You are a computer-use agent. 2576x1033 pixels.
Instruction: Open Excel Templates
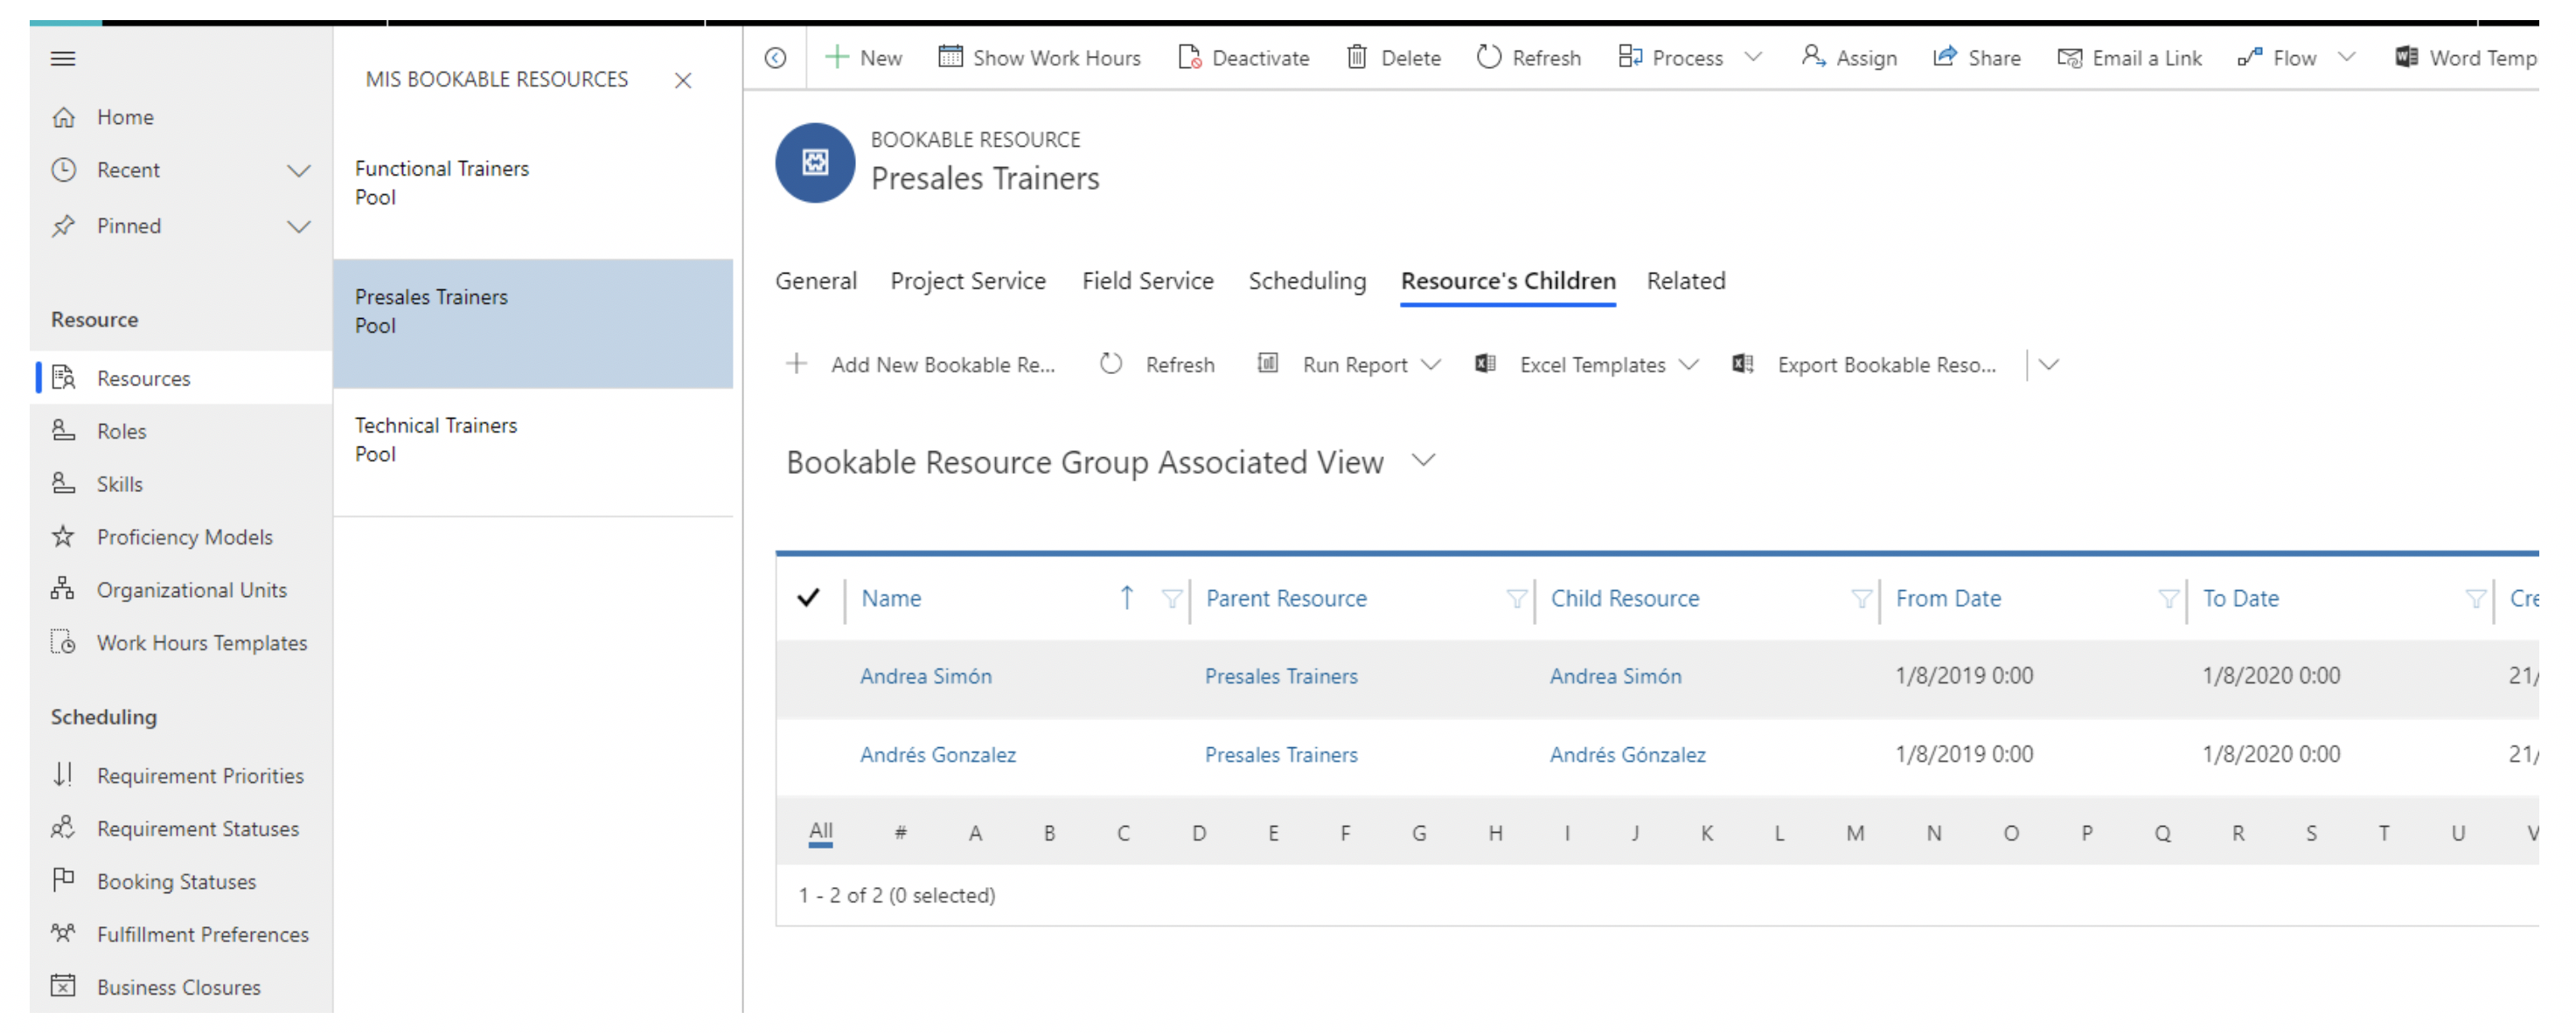tap(1571, 365)
